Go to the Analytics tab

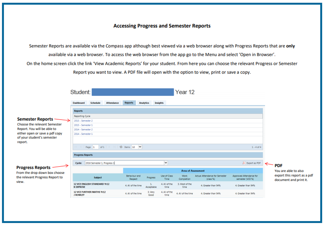(144, 103)
